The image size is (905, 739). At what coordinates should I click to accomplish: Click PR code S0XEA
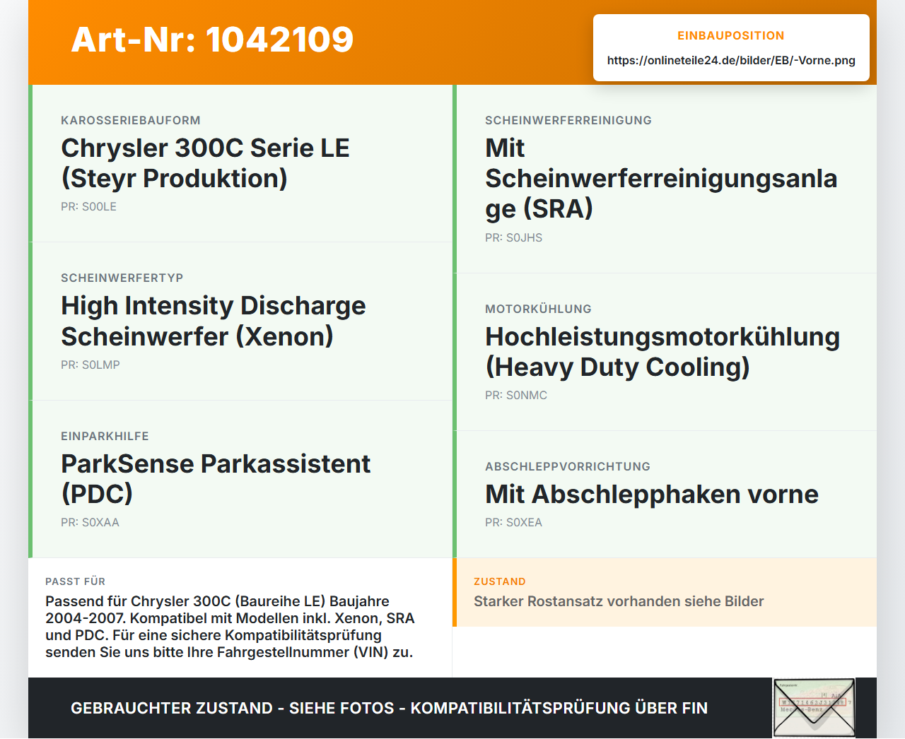[513, 522]
